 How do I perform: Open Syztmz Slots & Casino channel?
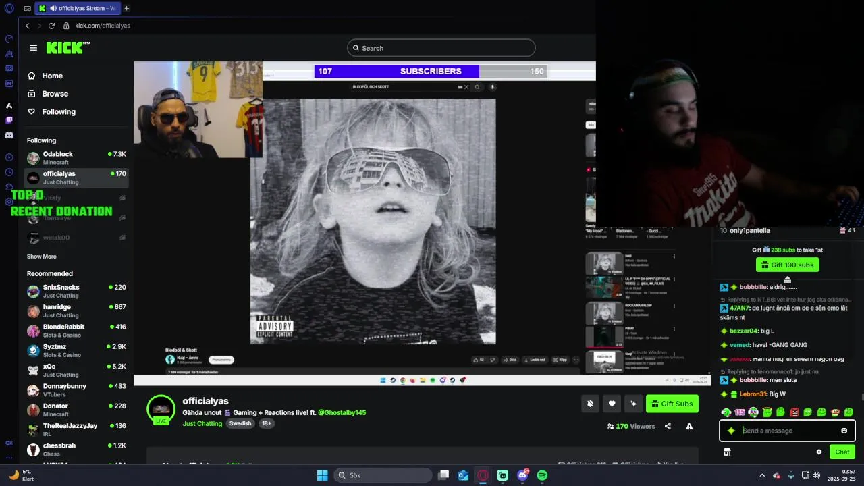(76, 350)
